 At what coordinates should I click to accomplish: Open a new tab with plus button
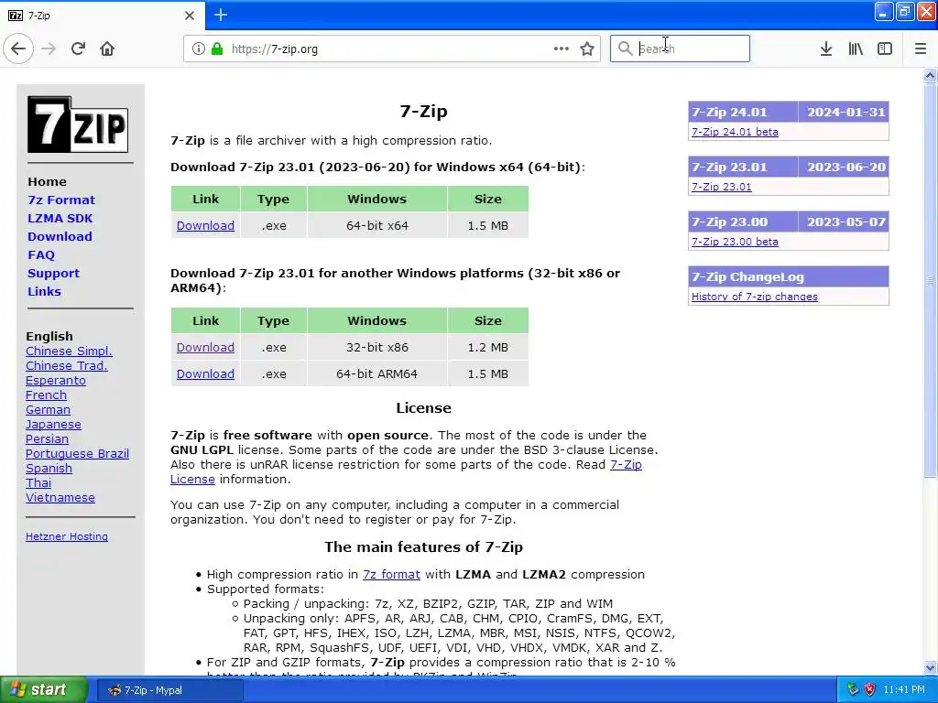pyautogui.click(x=221, y=15)
